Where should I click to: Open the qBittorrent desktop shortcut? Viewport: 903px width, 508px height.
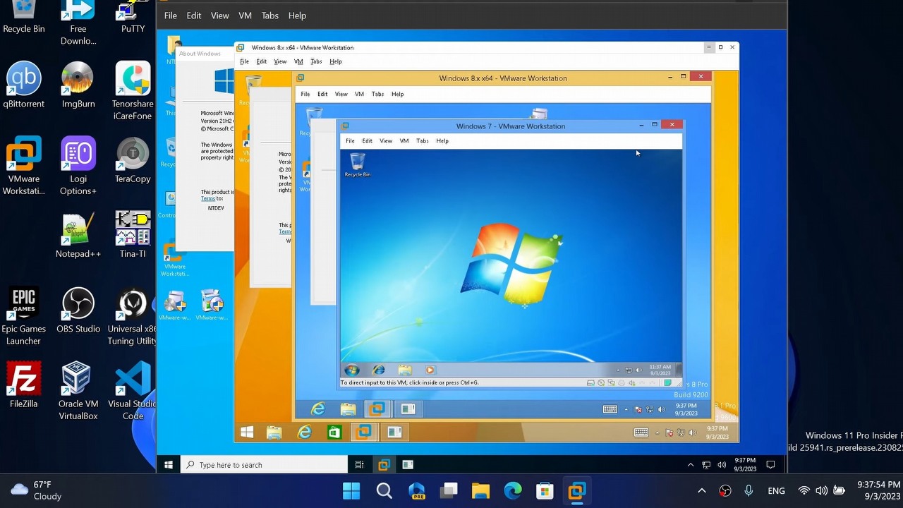tap(23, 79)
